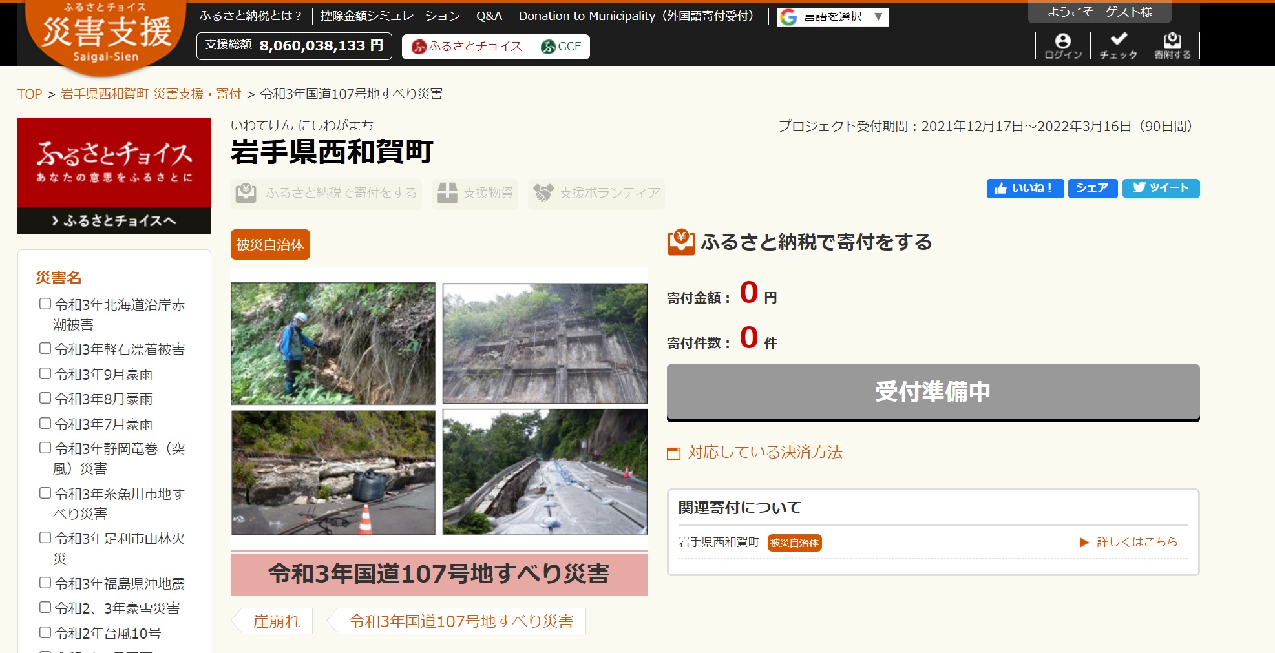Check the 令和3年9月豪雨 checkbox
The width and height of the screenshot is (1275, 653).
pyautogui.click(x=45, y=374)
